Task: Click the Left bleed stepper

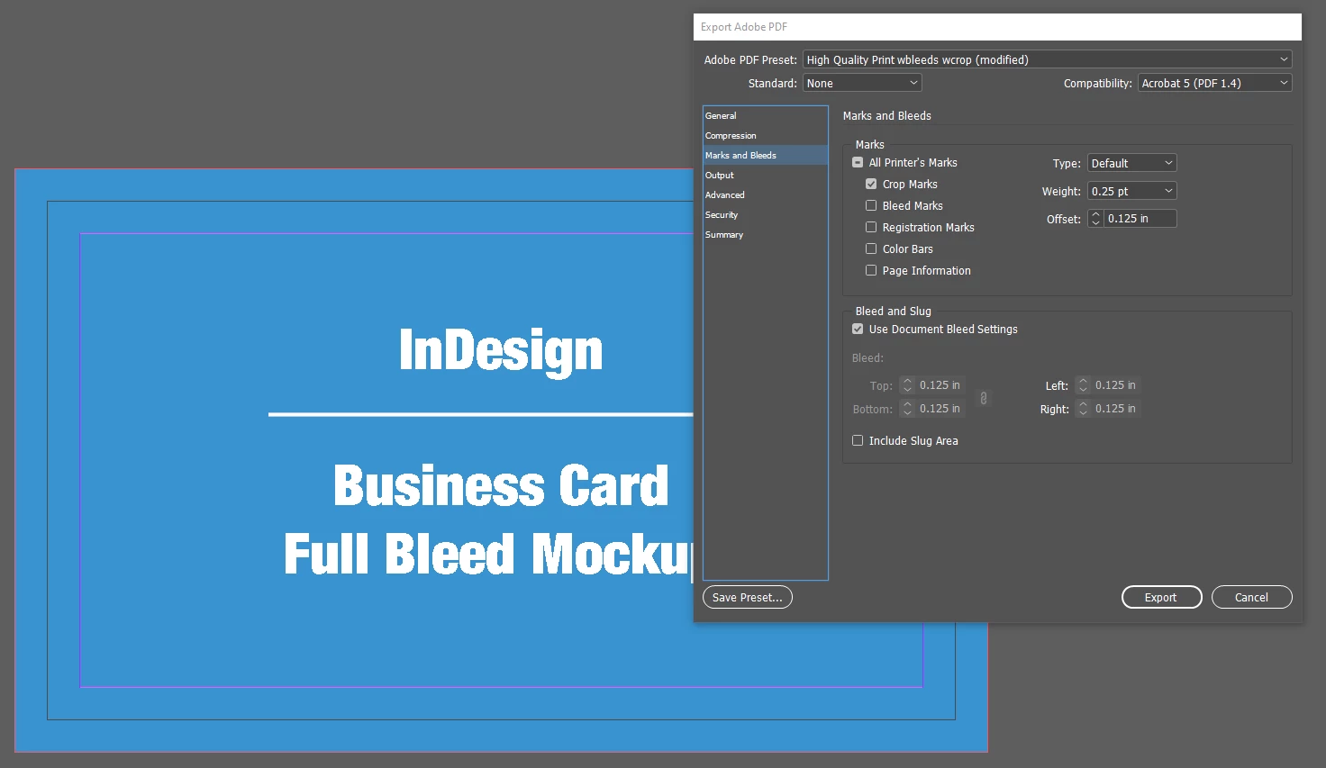Action: (1083, 385)
